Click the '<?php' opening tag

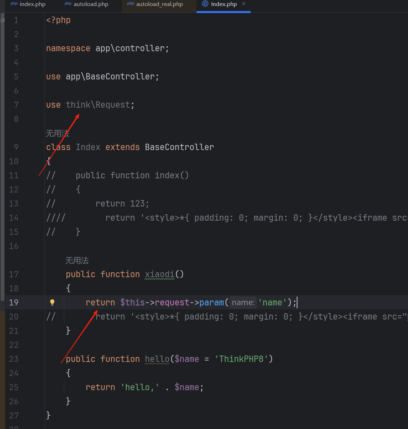tap(58, 20)
